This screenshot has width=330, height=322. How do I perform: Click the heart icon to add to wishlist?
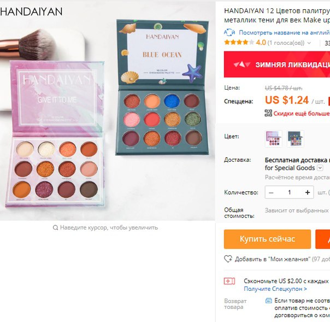pos(228,259)
